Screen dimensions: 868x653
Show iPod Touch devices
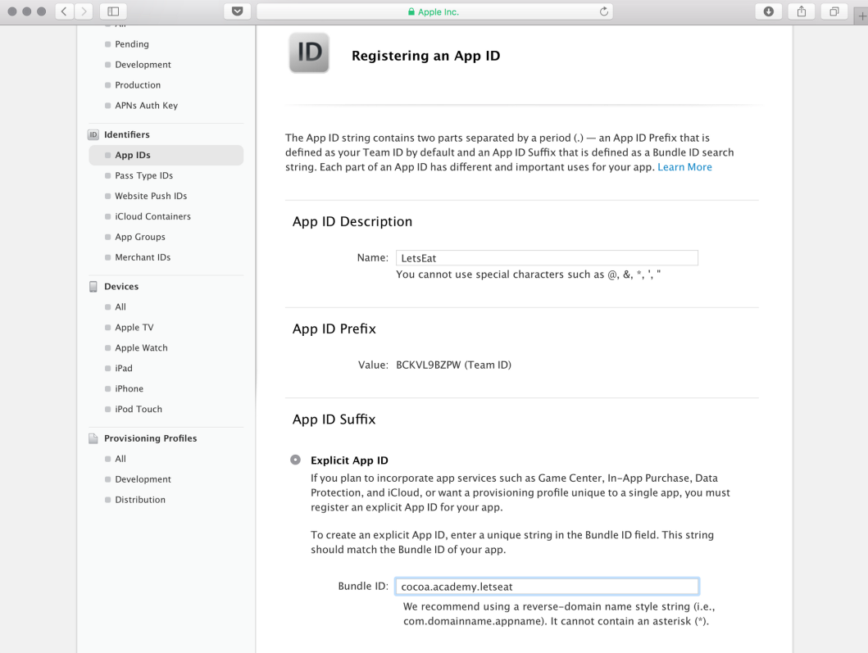(x=139, y=410)
